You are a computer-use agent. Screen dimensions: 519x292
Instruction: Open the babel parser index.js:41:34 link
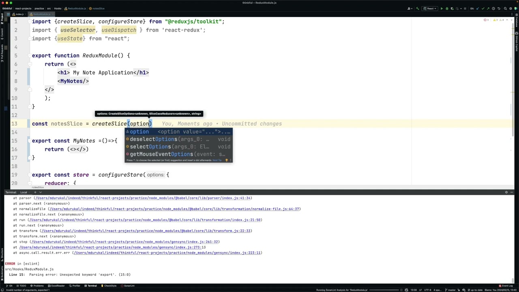click(x=143, y=198)
